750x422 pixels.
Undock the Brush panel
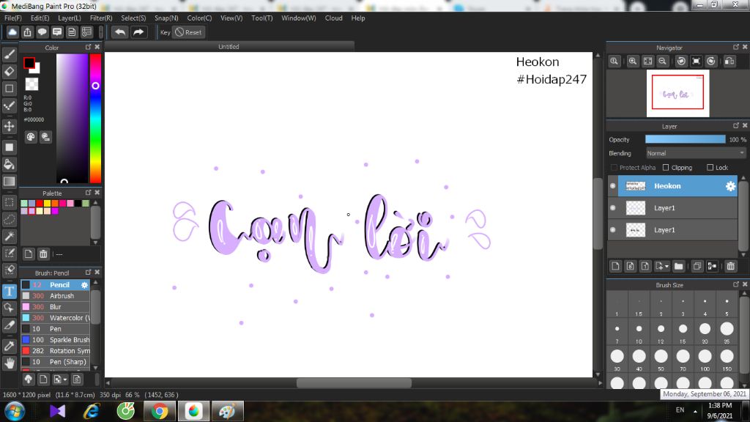pyautogui.click(x=88, y=272)
